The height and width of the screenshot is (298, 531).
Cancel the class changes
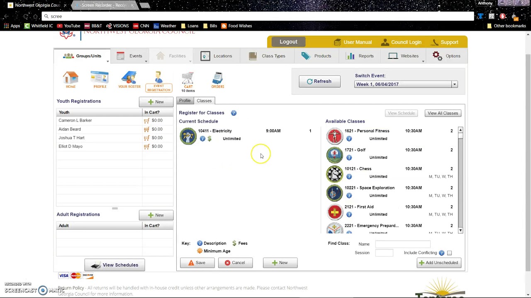235,263
